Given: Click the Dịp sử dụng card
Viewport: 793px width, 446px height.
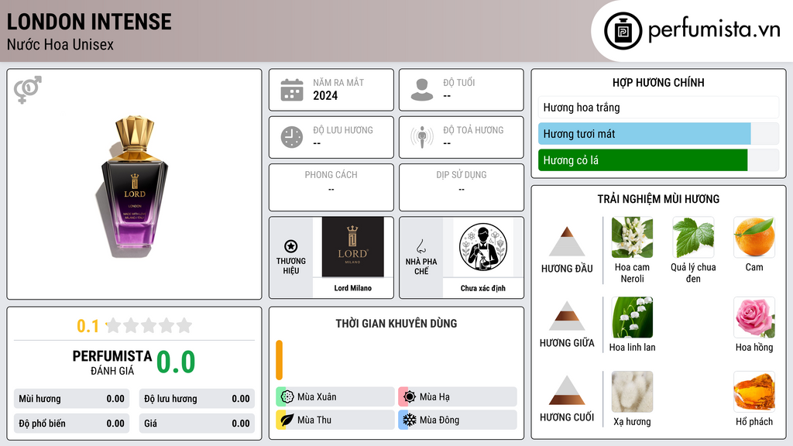Looking at the screenshot, I should 462,187.
